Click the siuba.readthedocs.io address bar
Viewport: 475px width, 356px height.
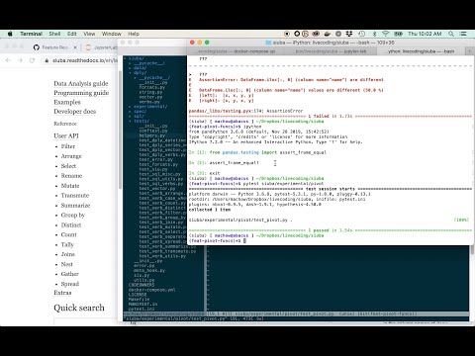coord(81,60)
